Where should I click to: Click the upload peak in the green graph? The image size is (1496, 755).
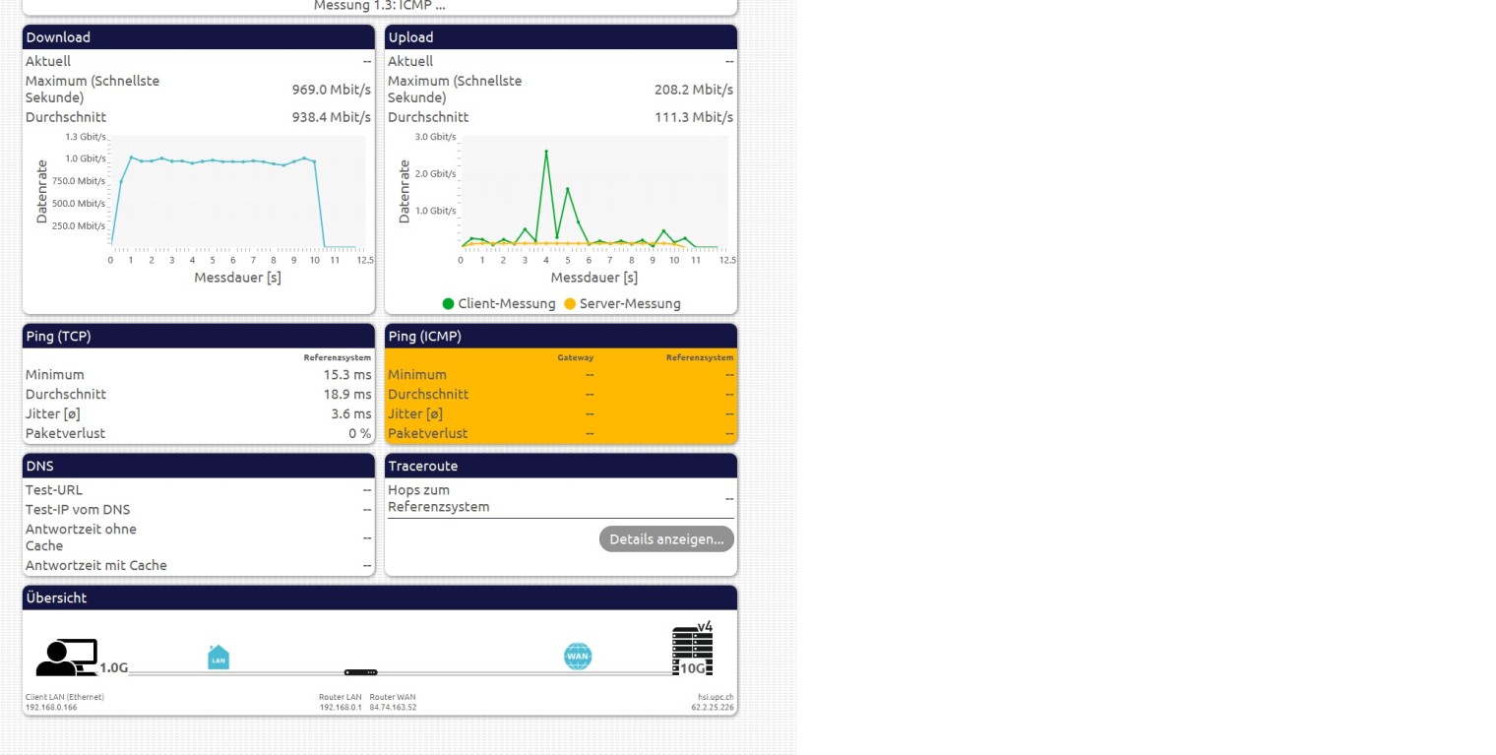[x=546, y=152]
